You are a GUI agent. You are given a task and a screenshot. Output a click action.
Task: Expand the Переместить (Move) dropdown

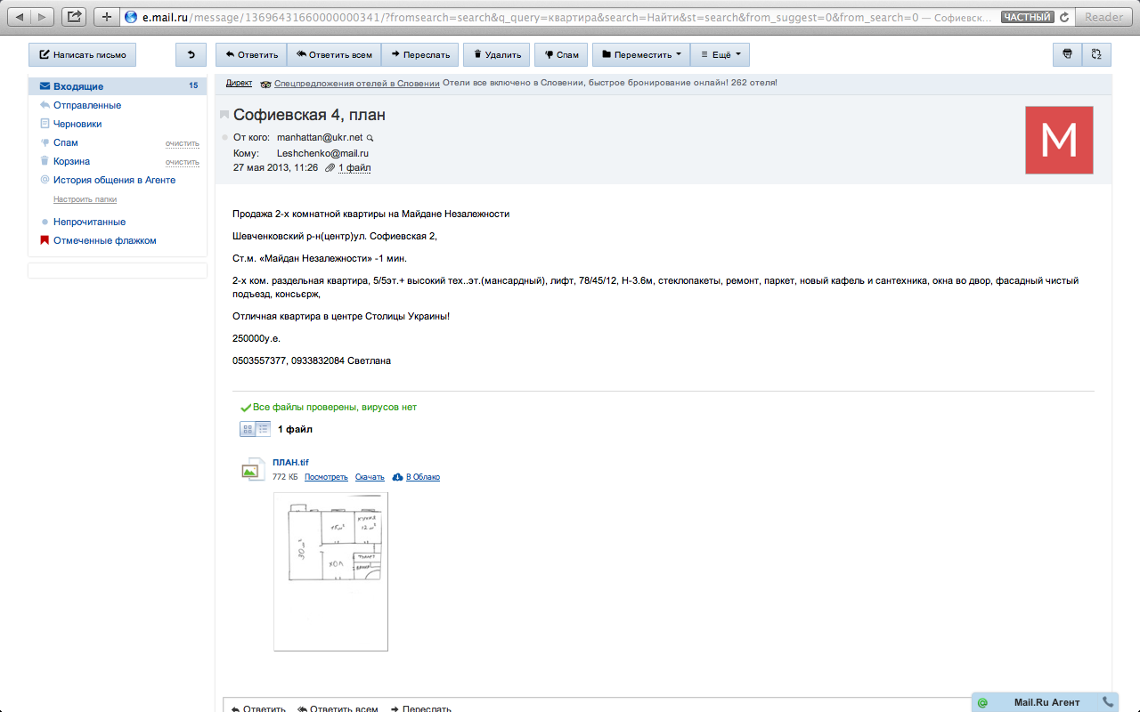click(641, 54)
